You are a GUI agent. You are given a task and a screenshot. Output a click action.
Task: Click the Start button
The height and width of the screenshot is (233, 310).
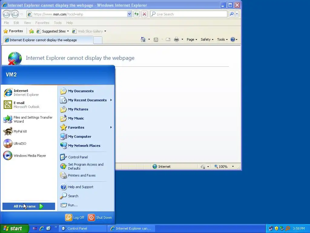[x=14, y=228]
